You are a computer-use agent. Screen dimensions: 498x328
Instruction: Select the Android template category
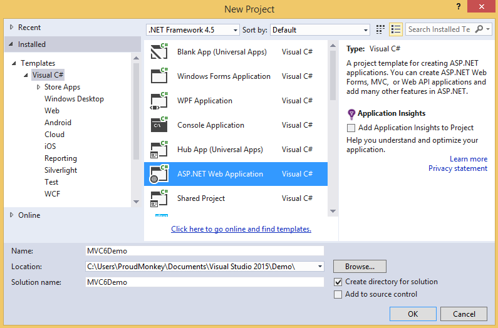58,123
